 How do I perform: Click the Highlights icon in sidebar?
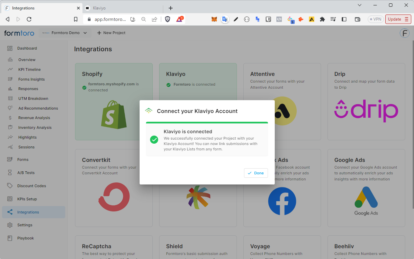pos(10,137)
